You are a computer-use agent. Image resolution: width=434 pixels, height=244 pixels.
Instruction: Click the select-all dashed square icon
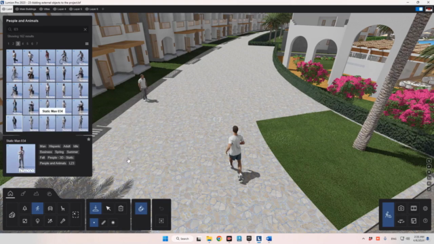[x=161, y=221]
